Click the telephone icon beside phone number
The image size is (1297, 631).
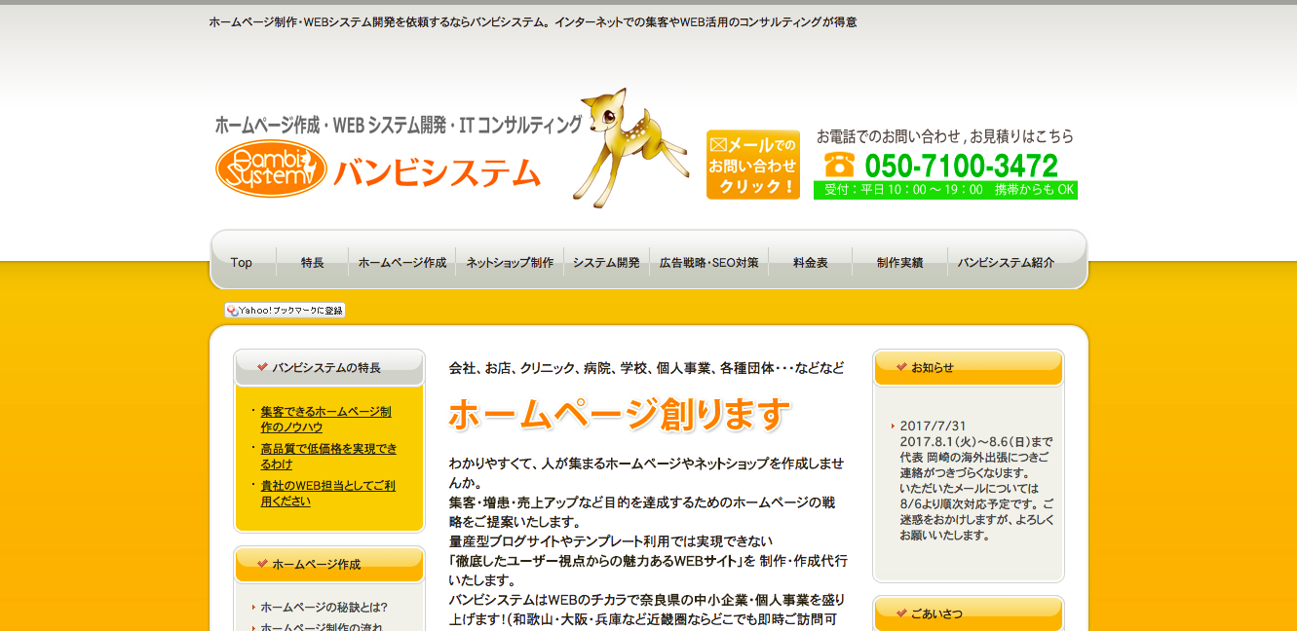point(838,165)
